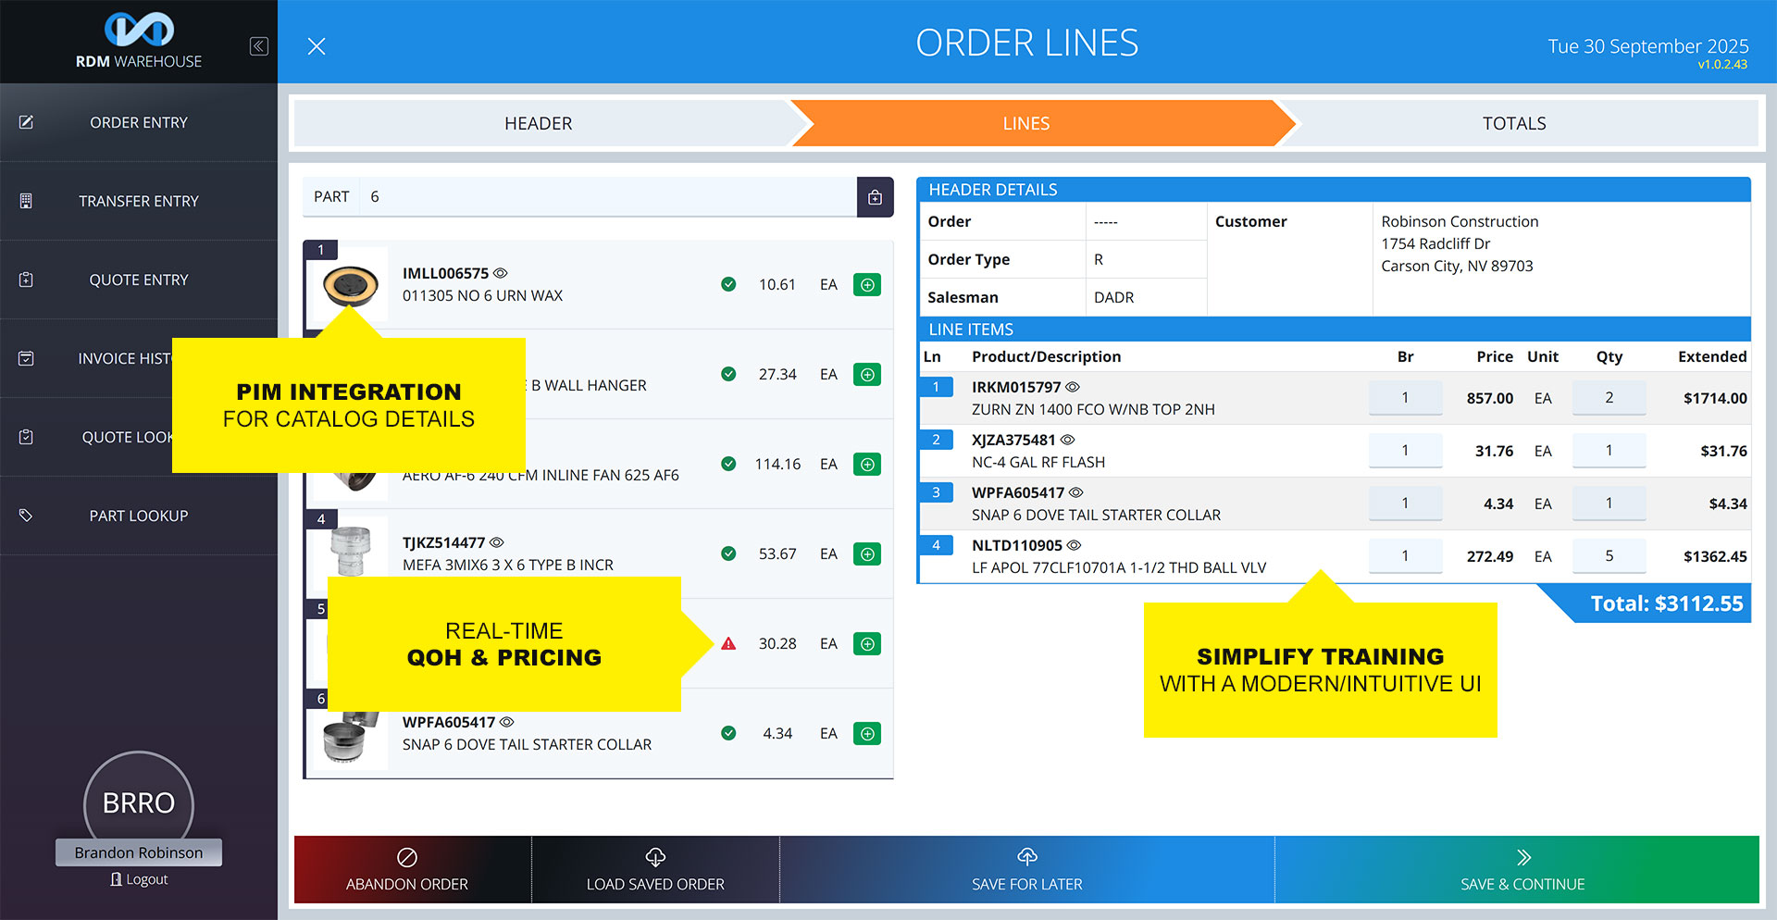Image resolution: width=1777 pixels, height=920 pixels.
Task: Click the red warning triangle on the 30.28 item
Action: click(x=728, y=644)
